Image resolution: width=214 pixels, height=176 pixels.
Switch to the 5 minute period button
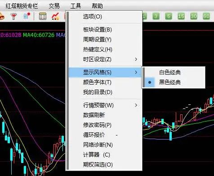[169, 16]
